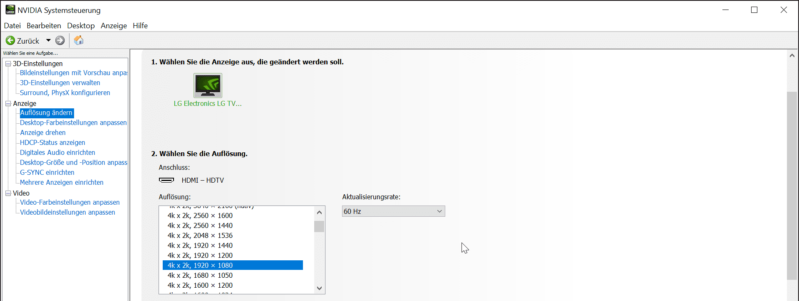Open the Hilfe menu
The image size is (799, 301).
(x=140, y=26)
